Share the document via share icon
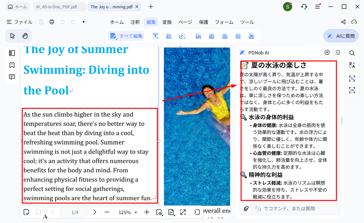 pyautogui.click(x=343, y=22)
